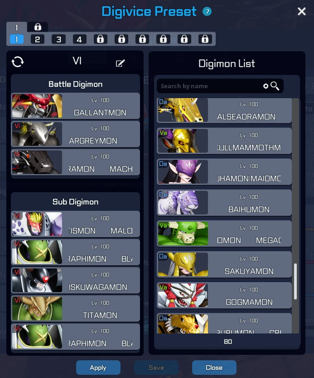
Task: Choose Gogmamon from the Digimon List
Action: tap(224, 295)
